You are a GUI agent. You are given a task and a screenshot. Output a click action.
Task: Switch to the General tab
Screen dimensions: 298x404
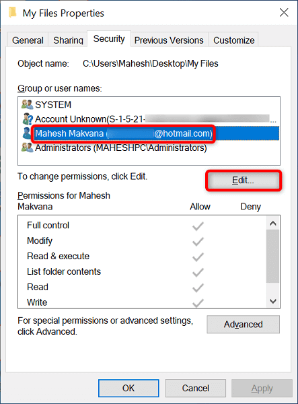(28, 40)
